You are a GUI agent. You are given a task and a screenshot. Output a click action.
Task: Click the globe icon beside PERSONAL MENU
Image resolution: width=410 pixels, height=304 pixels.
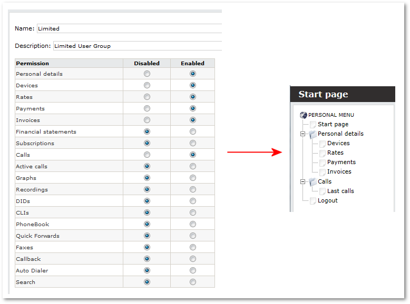coord(303,115)
